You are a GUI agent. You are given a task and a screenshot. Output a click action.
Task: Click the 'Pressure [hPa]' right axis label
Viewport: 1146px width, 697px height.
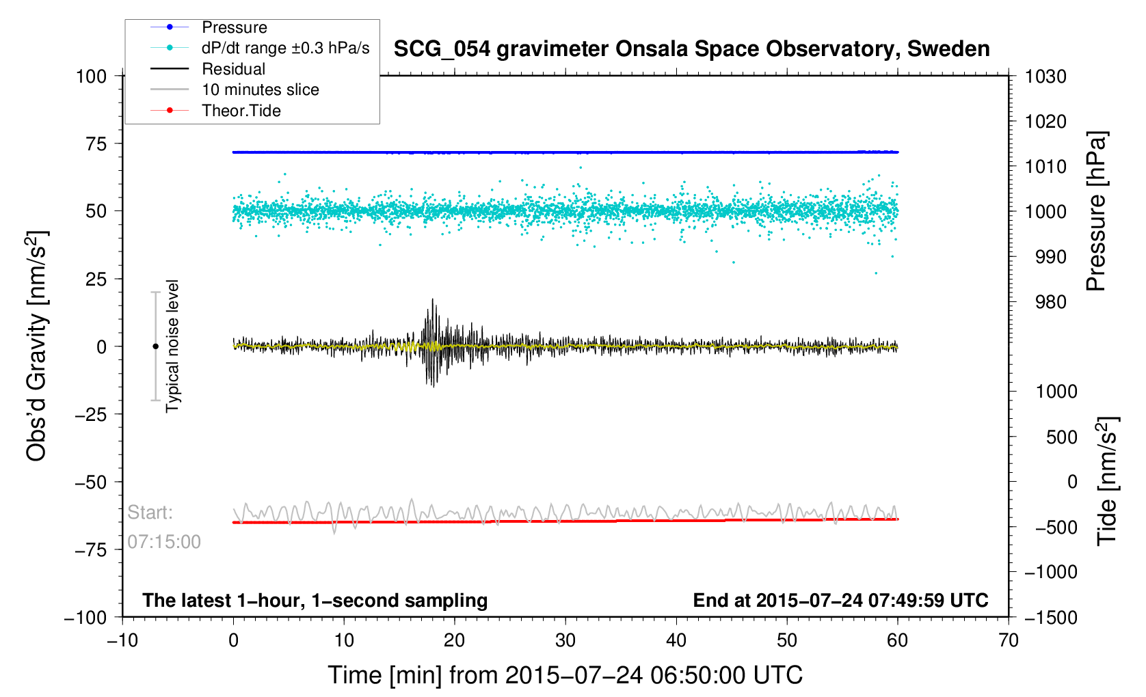click(1095, 212)
